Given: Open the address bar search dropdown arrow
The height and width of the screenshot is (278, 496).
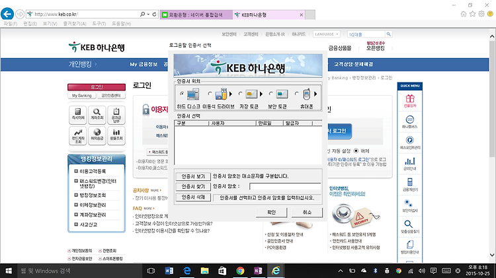Looking at the screenshot, I should [x=148, y=15].
